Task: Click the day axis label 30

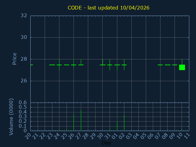Action: click(100, 136)
